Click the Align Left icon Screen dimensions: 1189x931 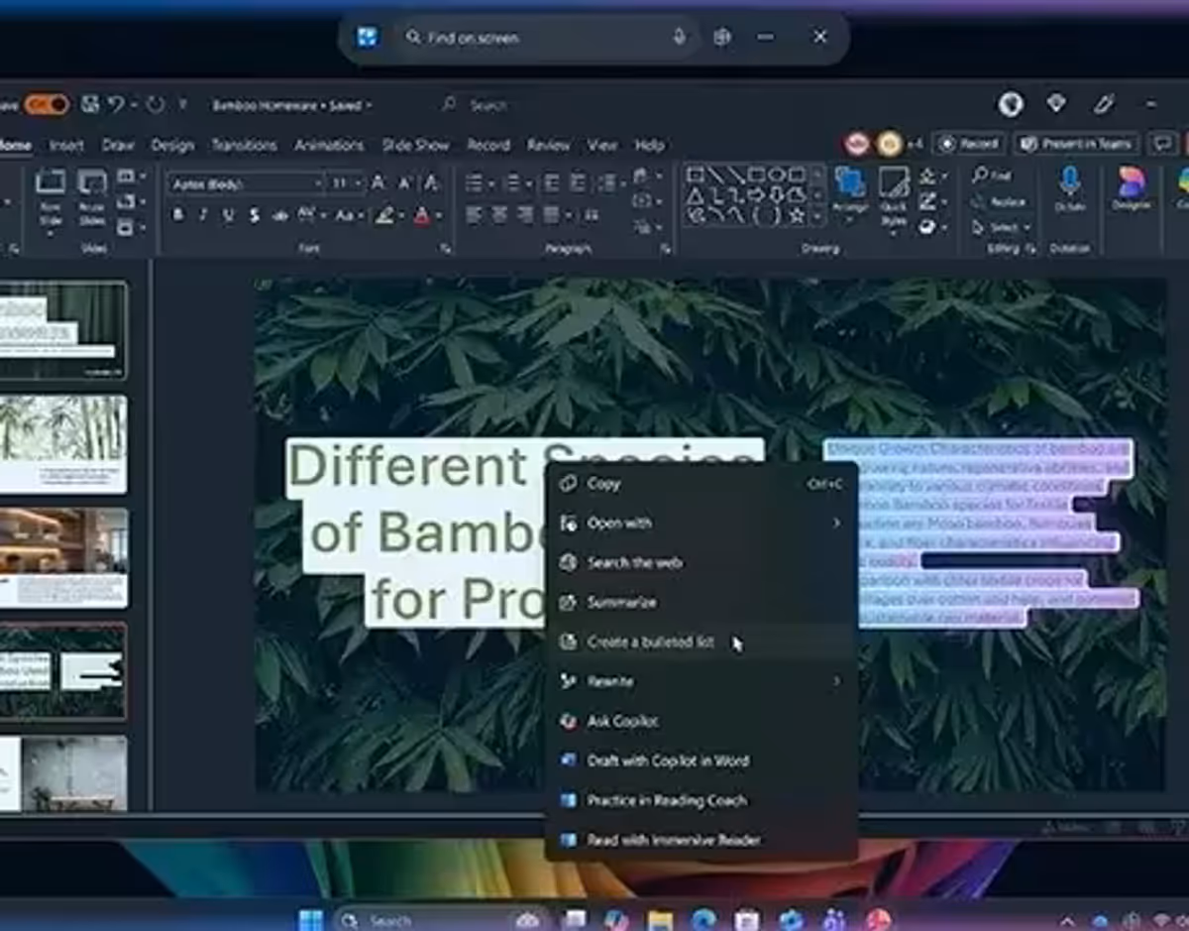pyautogui.click(x=475, y=215)
